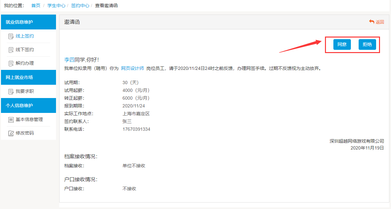
Task: Open the 线下签约 menu item
Action: coord(25,50)
